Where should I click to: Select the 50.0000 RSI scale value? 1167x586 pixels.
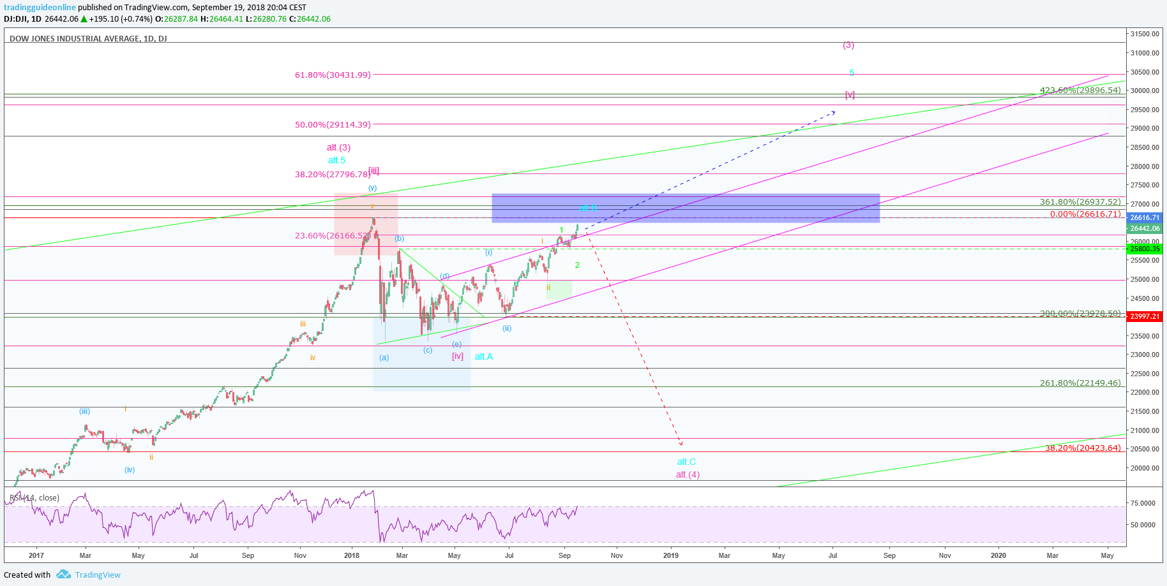[1143, 525]
